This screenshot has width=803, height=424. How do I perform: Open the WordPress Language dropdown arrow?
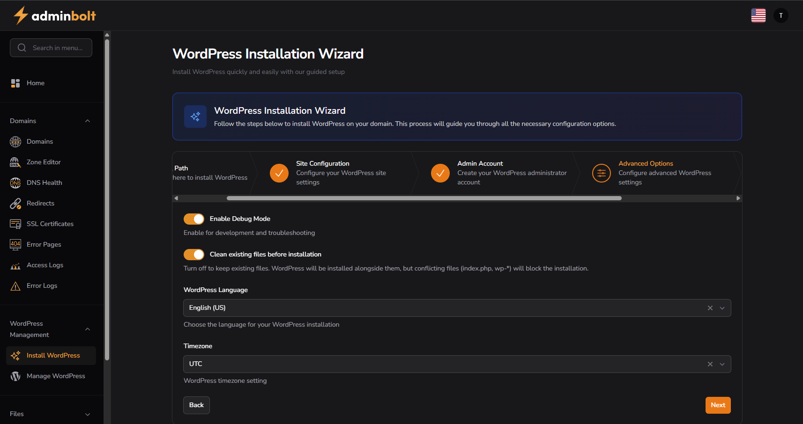click(722, 308)
